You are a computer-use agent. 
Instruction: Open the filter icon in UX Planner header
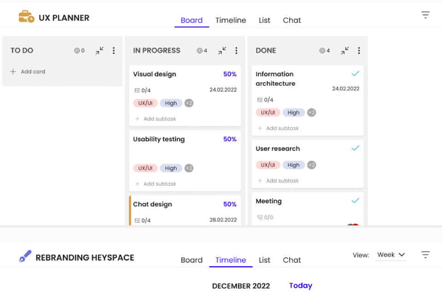pos(425,15)
